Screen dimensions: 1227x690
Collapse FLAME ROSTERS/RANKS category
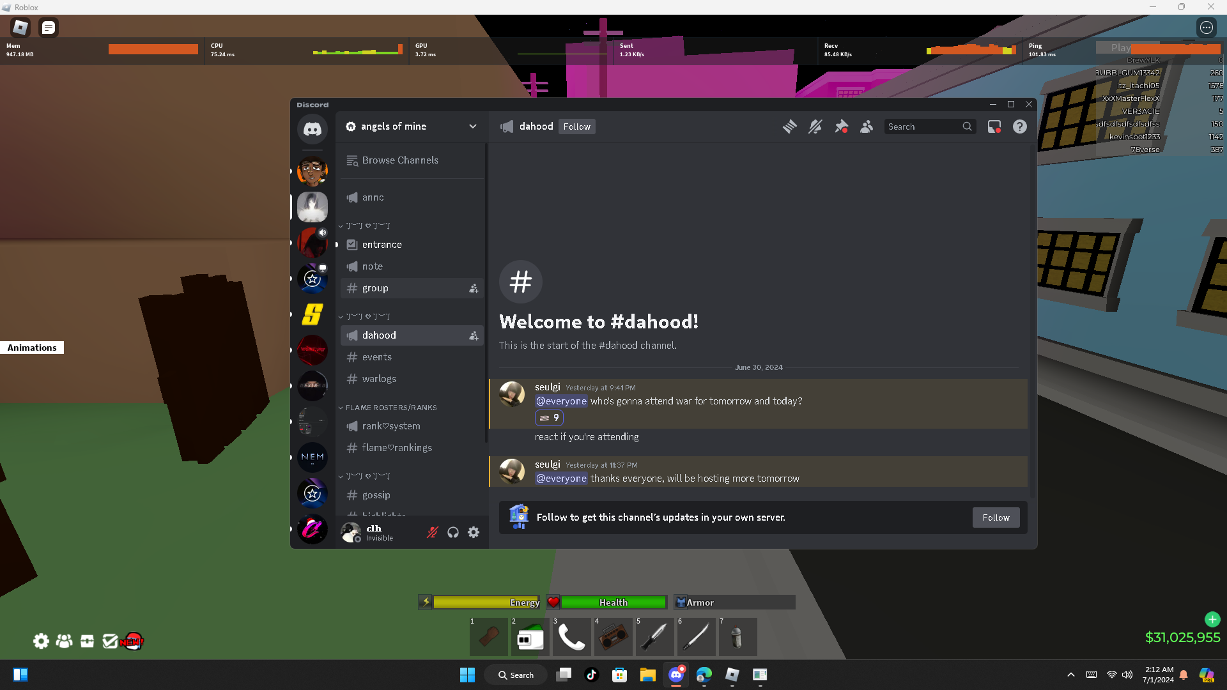[388, 408]
